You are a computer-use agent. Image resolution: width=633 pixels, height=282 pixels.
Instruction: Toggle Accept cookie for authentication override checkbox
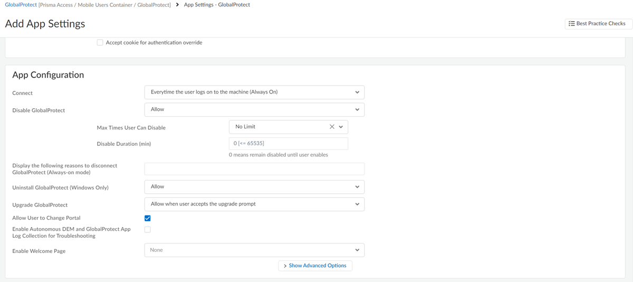[100, 43]
